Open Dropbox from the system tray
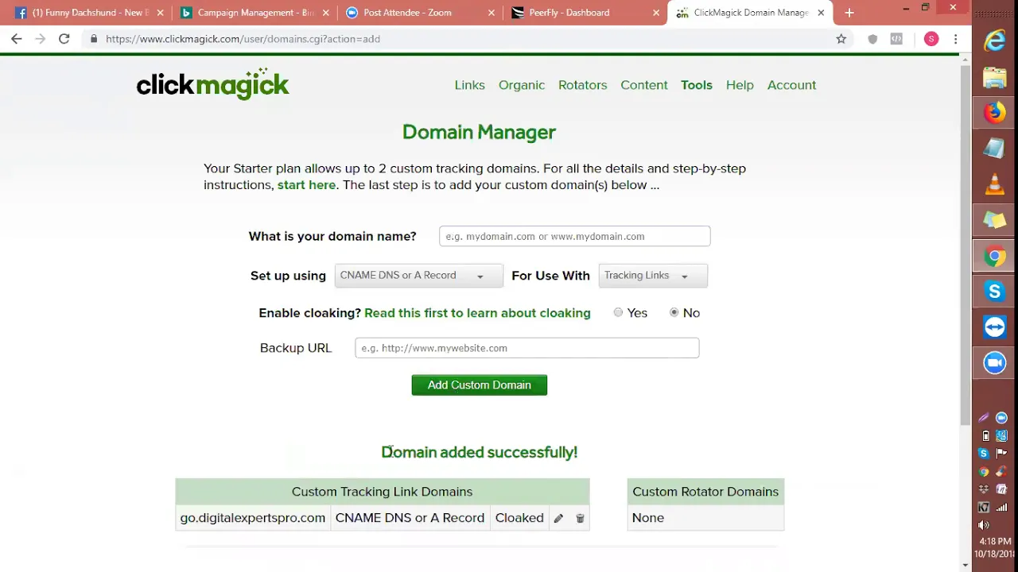Screen dimensions: 1018x572 (984, 489)
